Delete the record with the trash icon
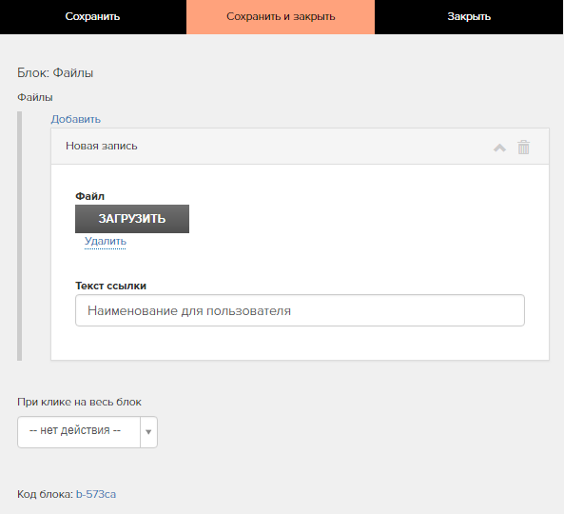 pos(523,147)
